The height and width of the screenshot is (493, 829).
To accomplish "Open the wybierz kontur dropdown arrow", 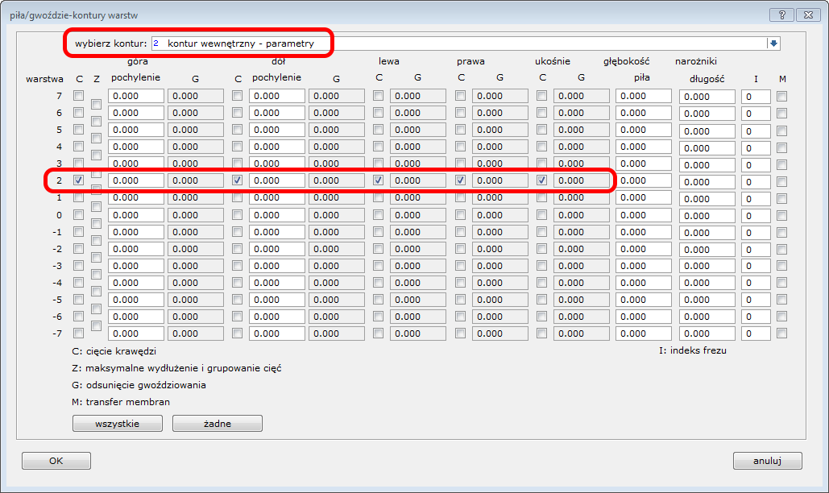I will click(773, 43).
